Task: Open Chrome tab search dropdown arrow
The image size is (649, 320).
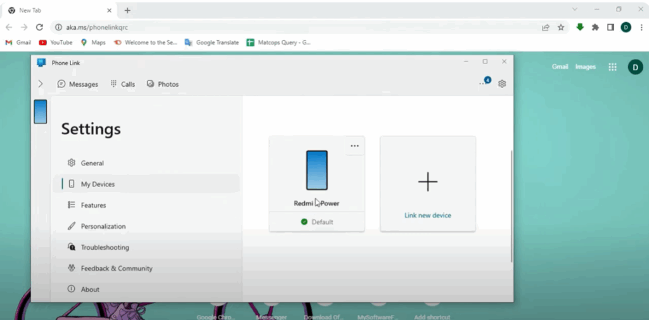Action: point(575,9)
